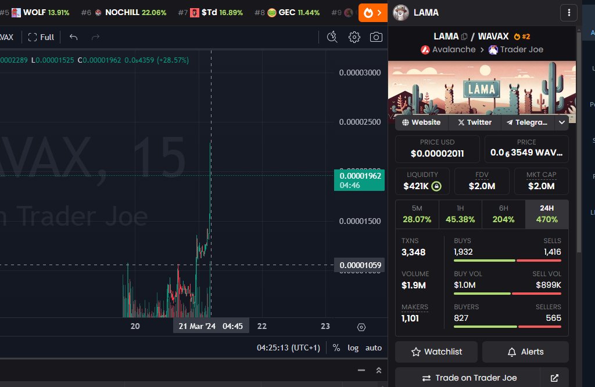Toggle Full screen chart mode
This screenshot has width=595, height=387.
pyautogui.click(x=41, y=37)
